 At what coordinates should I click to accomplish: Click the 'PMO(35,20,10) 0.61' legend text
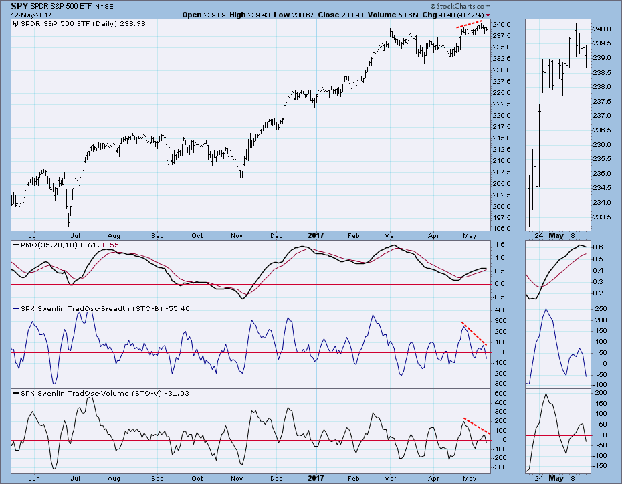pos(59,245)
